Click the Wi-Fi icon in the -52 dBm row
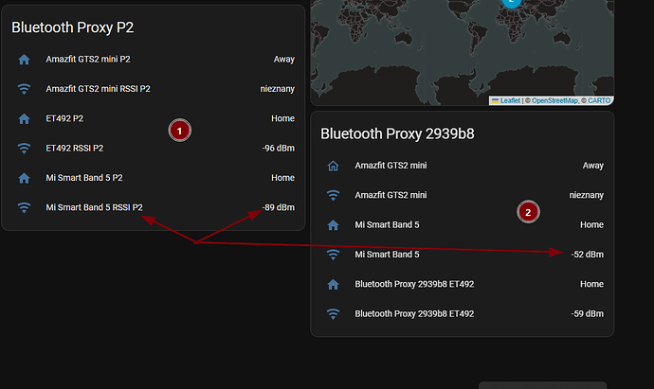 click(x=333, y=255)
